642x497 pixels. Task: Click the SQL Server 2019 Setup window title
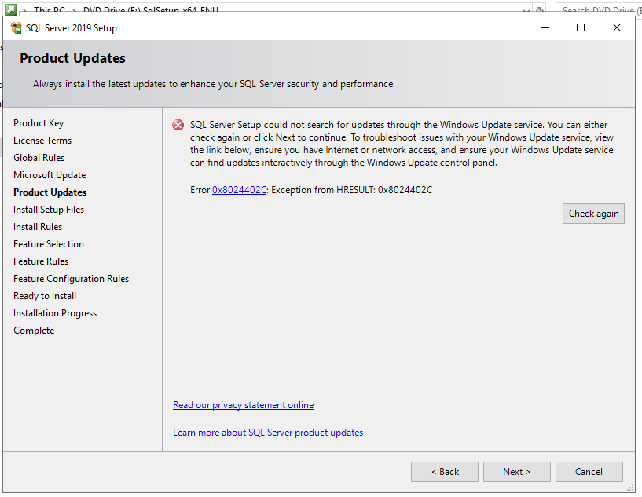pos(72,27)
